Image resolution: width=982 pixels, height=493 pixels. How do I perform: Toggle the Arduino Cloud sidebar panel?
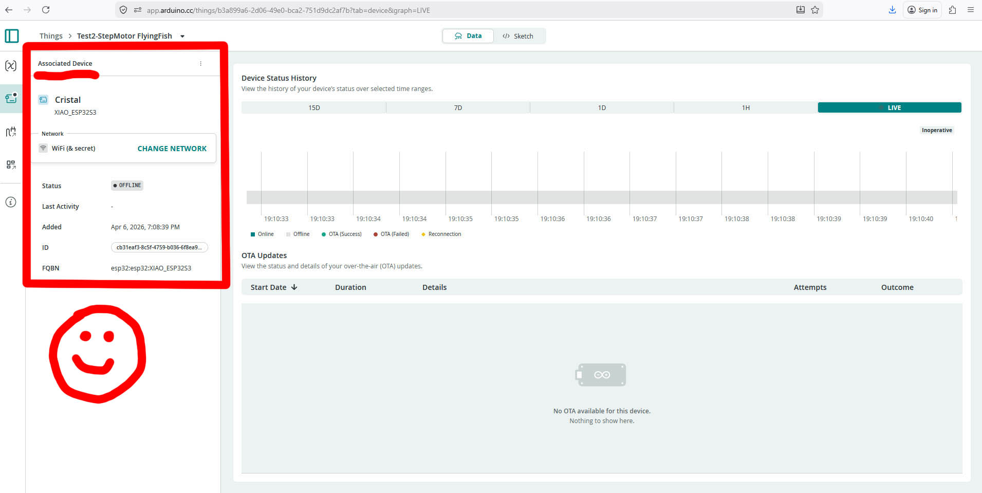click(12, 36)
